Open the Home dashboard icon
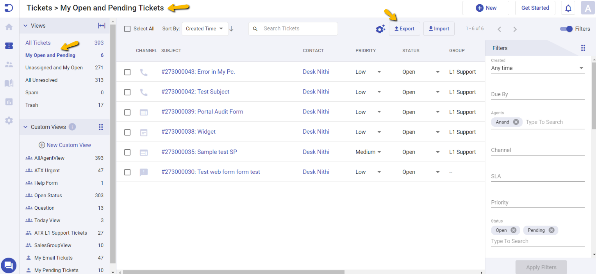The image size is (596, 274). (x=9, y=27)
